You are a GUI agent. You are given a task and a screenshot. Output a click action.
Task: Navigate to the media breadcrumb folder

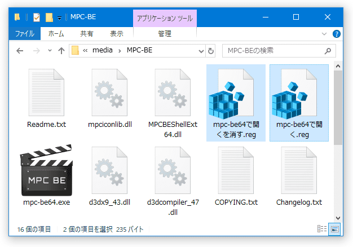click(x=103, y=50)
